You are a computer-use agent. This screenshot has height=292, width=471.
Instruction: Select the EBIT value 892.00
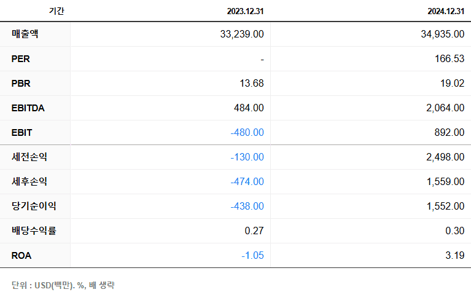(x=450, y=133)
